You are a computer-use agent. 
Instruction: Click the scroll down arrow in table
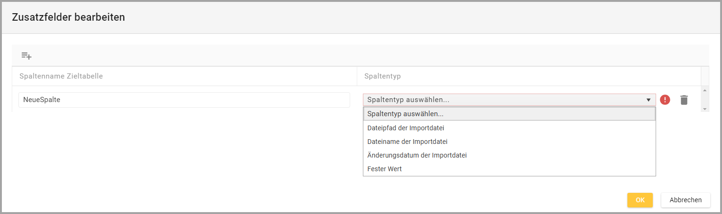(x=705, y=109)
